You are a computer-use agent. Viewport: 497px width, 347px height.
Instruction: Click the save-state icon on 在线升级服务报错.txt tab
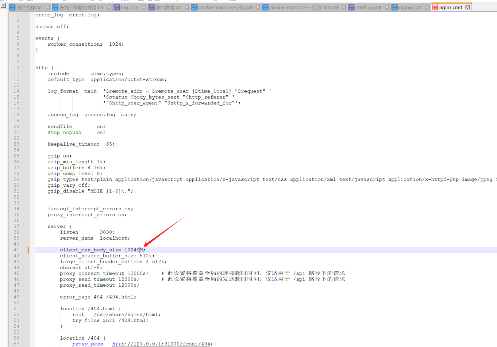55,7
